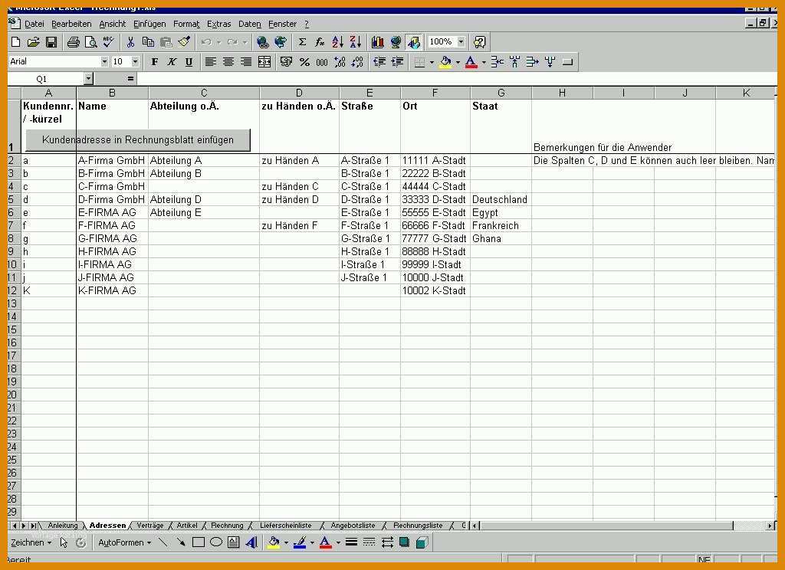Toggle underline formatting (U)
Screen dimensions: 785x570
tap(189, 61)
